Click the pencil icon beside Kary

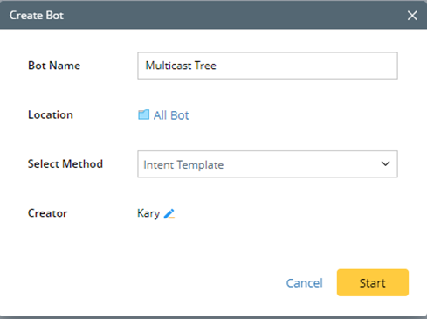click(x=169, y=214)
